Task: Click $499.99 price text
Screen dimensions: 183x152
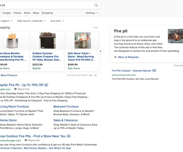Action: point(73,64)
